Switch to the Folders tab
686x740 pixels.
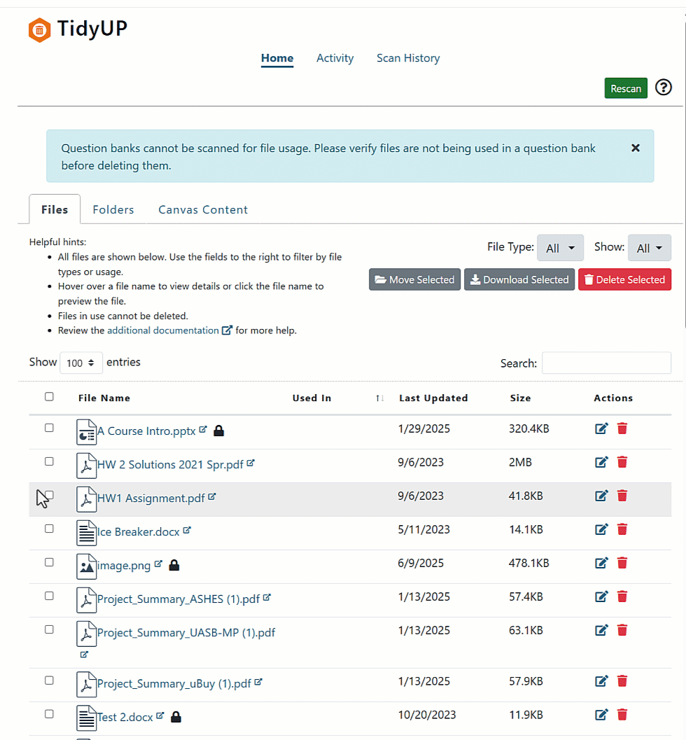click(x=113, y=209)
